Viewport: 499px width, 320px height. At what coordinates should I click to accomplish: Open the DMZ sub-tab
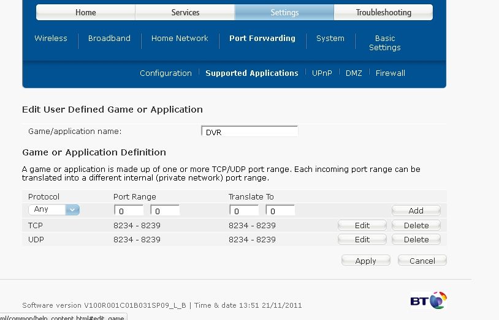pos(354,73)
